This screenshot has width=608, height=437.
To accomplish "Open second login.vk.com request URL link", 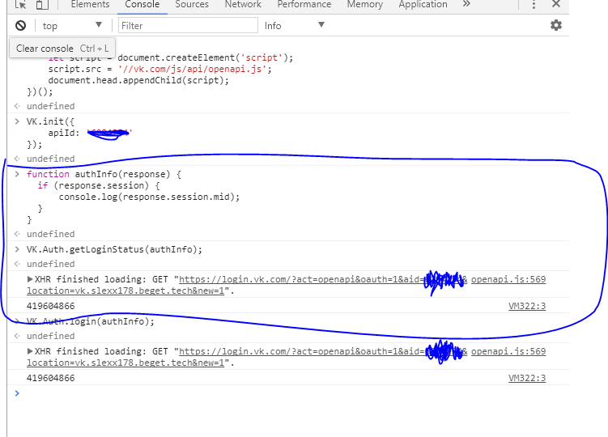I will 247,357.
